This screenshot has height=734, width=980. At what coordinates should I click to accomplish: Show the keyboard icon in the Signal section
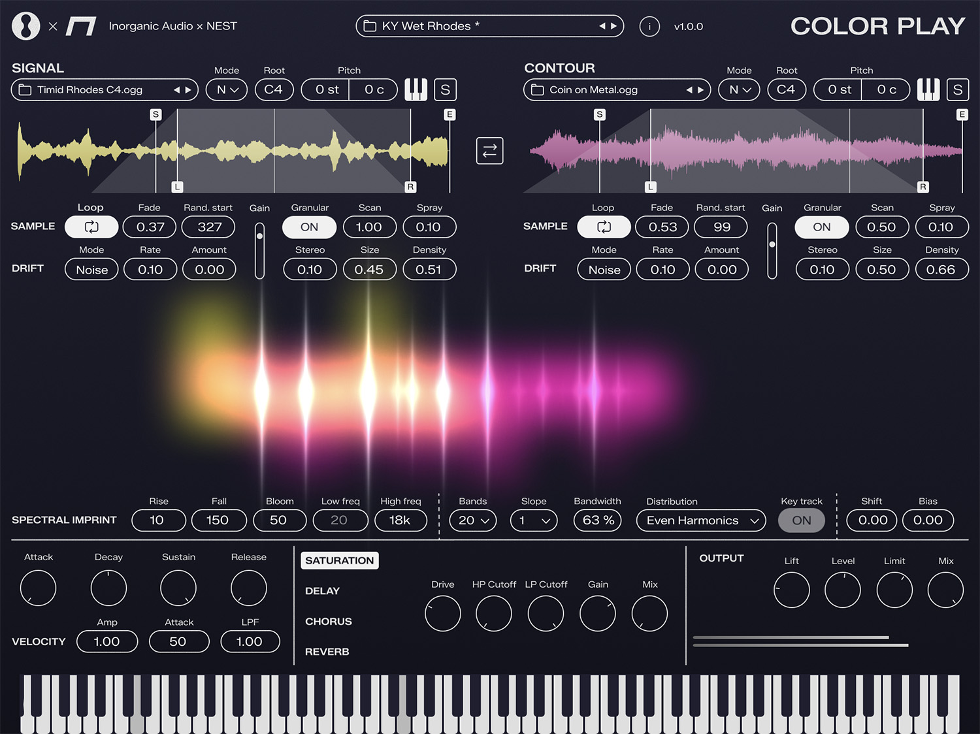pyautogui.click(x=416, y=89)
